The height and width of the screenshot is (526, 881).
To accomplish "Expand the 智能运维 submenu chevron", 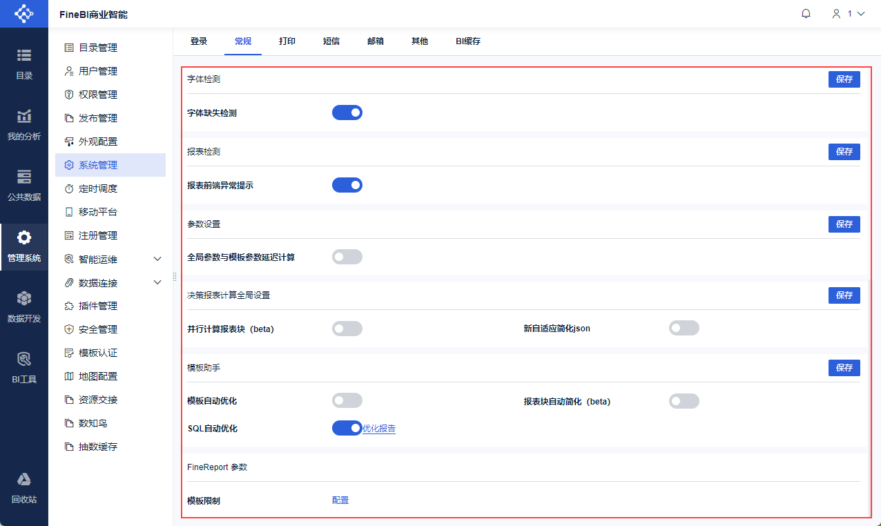I will point(157,259).
